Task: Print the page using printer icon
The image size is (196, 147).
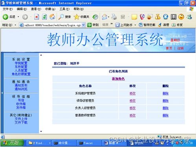Action: [x=114, y=17]
